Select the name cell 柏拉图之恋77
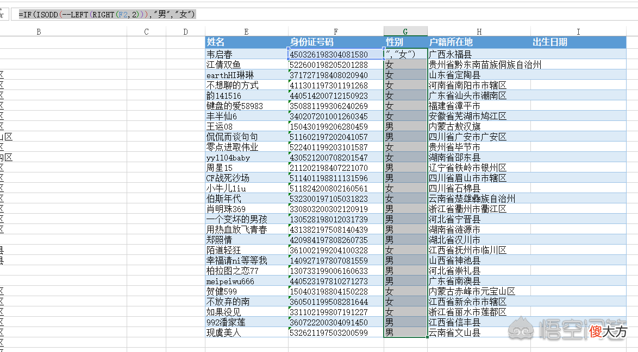This screenshot has width=638, height=352. (247, 271)
